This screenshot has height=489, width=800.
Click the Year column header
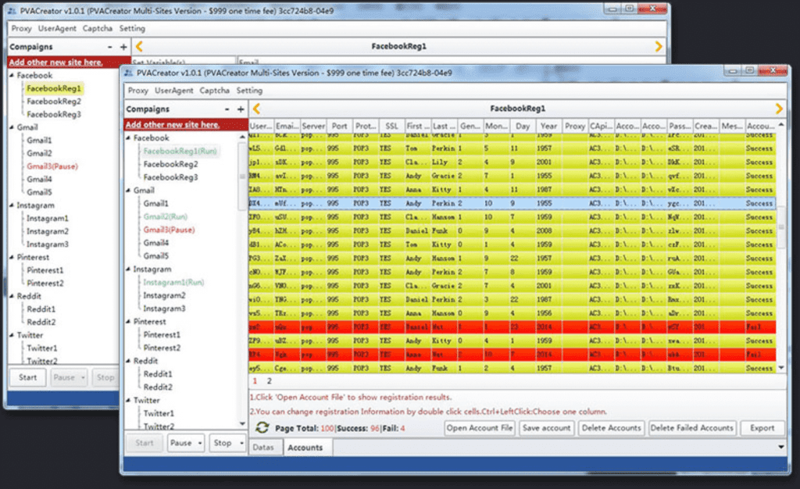[x=549, y=126]
